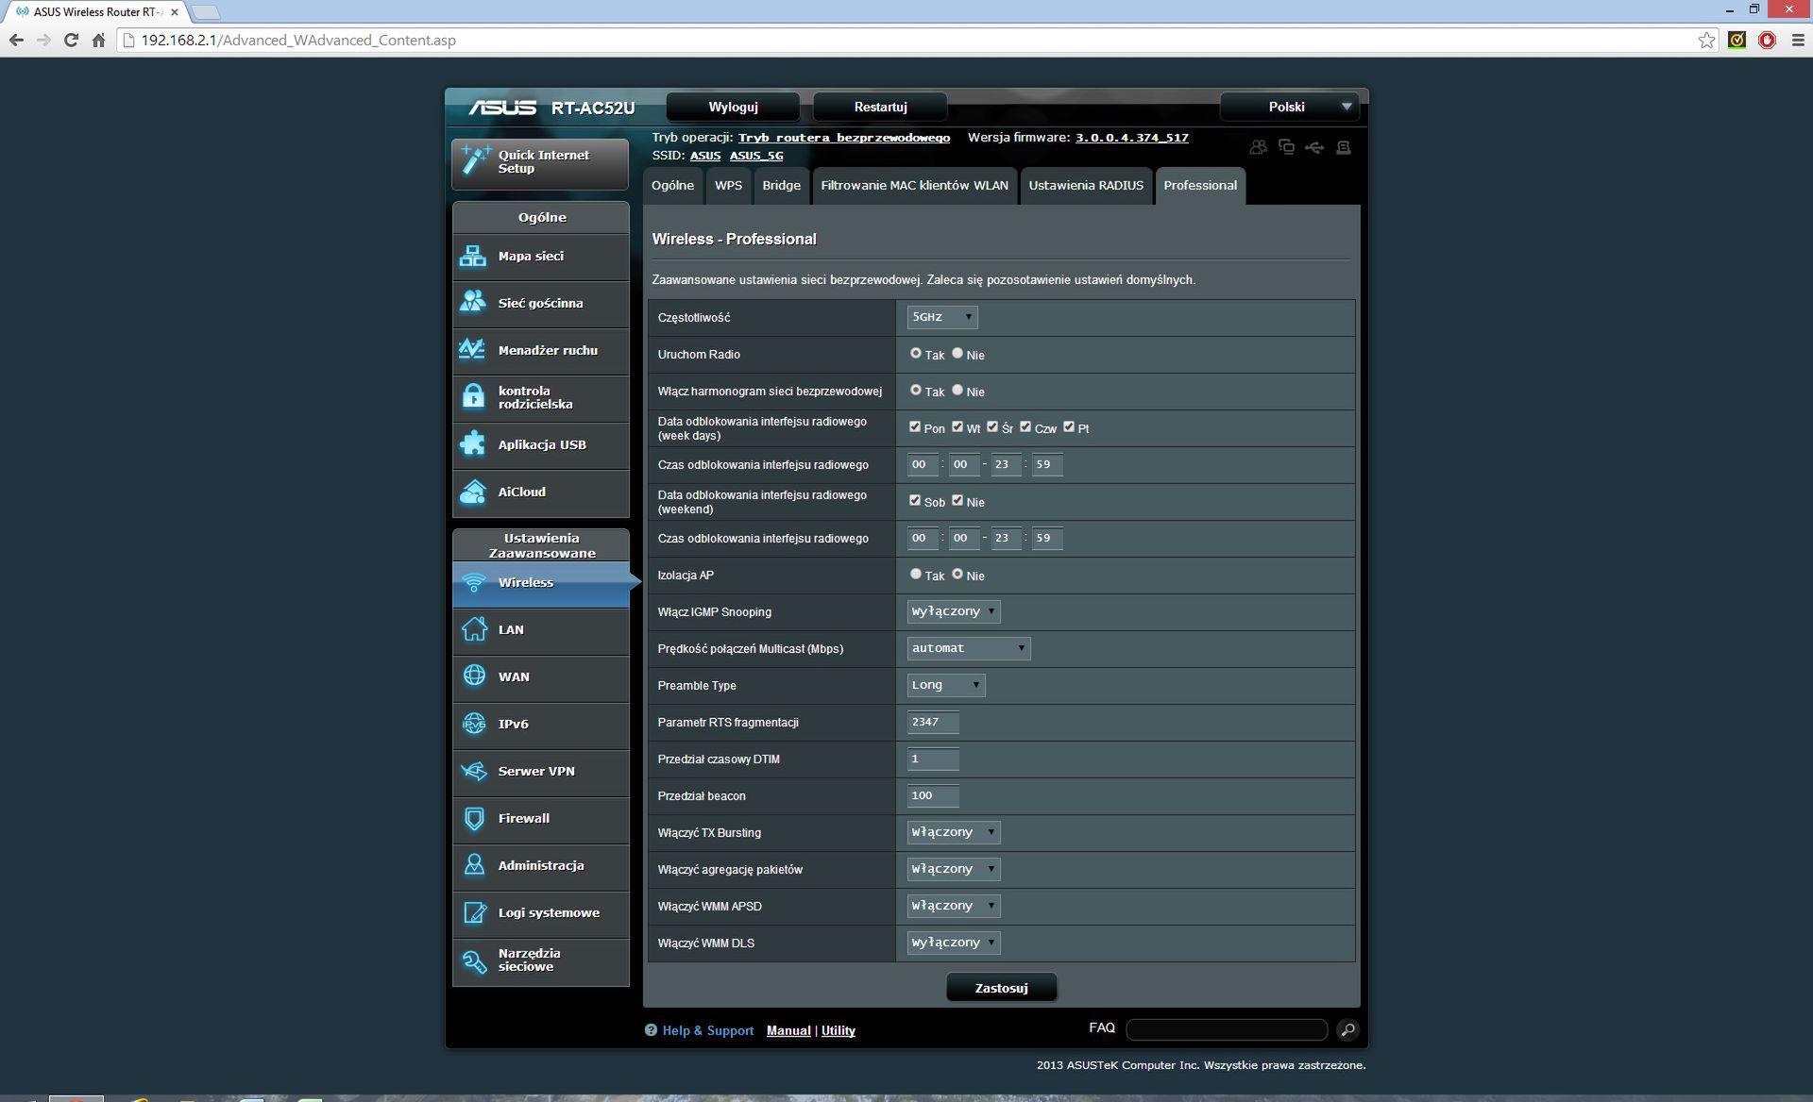The width and height of the screenshot is (1813, 1102).
Task: Switch to the Ustawienia RADIUS tab
Action: 1086,186
